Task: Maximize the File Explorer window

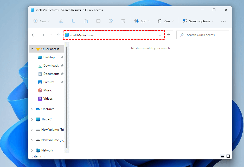Action: pos(214,10)
